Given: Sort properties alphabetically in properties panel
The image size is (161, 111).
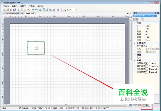Looking at the screenshot, I should click(x=138, y=19).
